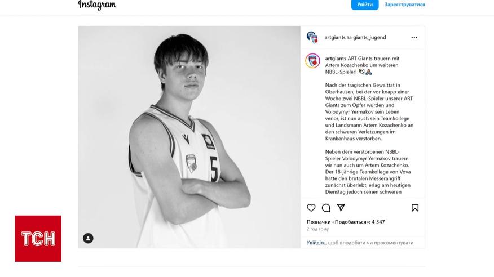Image resolution: width=494 pixels, height=277 pixels.
Task: Click the Instagram logo
Action: click(97, 5)
